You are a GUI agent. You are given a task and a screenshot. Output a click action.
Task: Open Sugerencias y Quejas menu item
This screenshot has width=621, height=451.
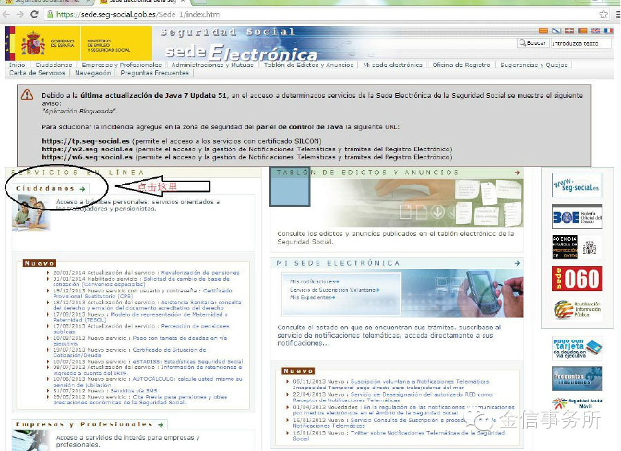[534, 65]
